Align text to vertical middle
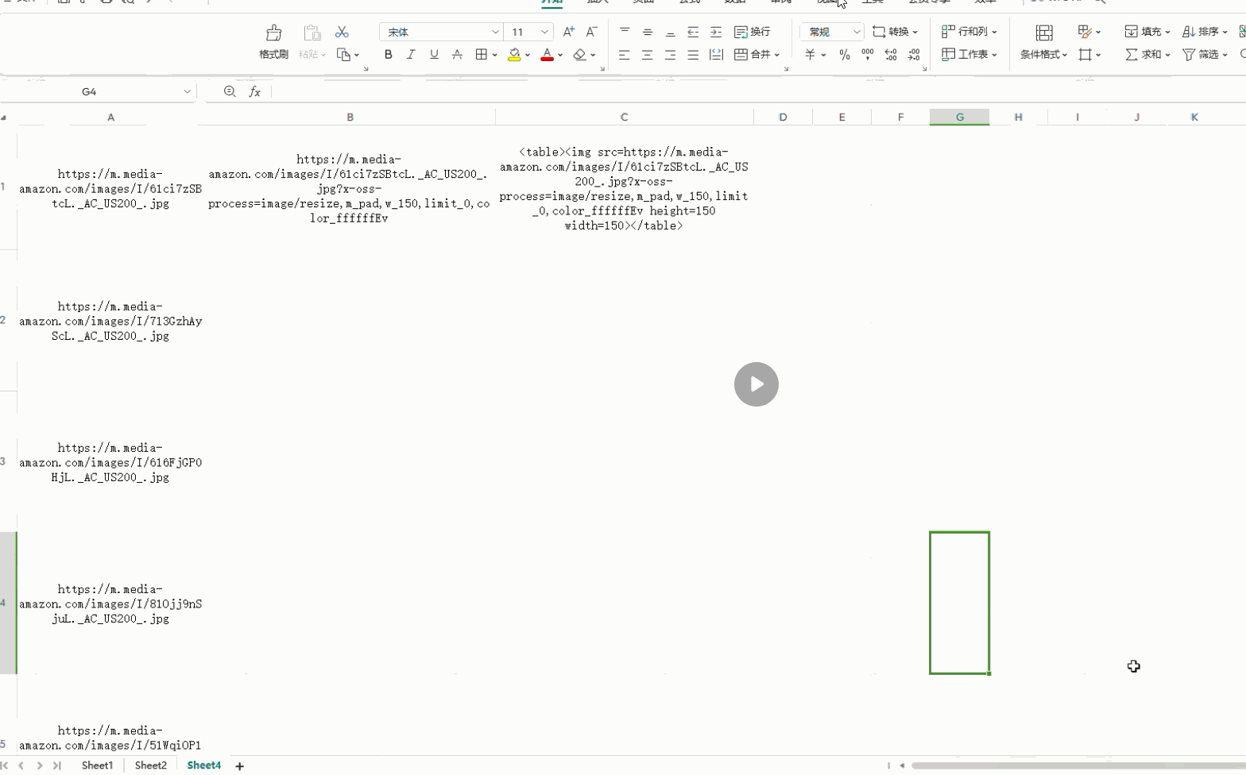Image resolution: width=1246 pixels, height=775 pixels. (x=648, y=32)
